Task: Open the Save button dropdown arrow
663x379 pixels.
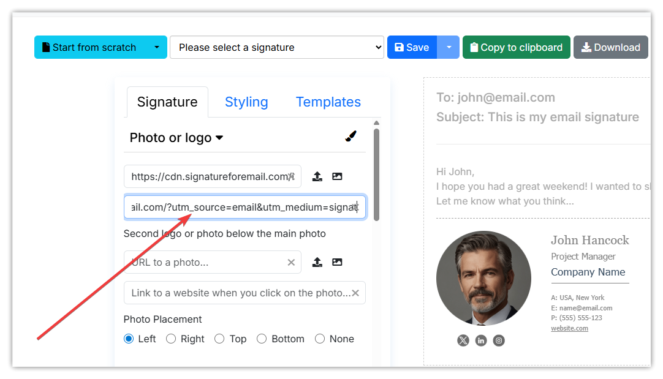Action: click(x=449, y=47)
